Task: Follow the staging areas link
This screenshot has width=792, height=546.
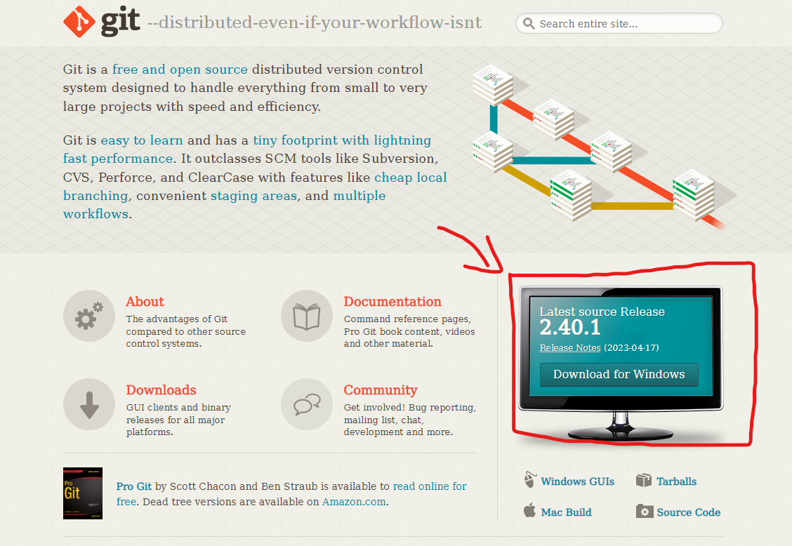Action: (253, 196)
